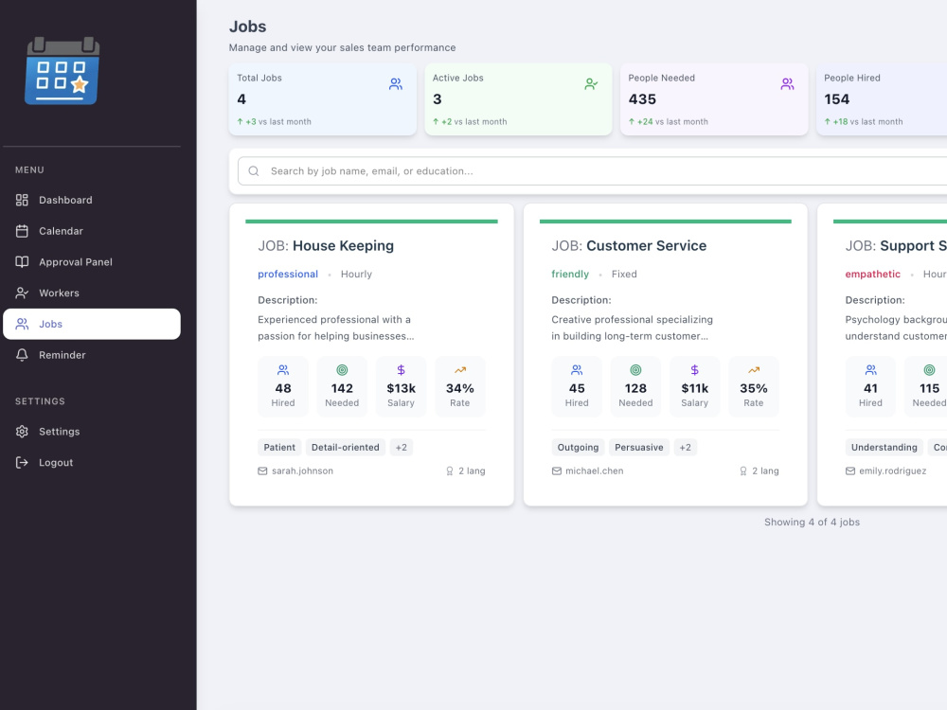
Task: Click the friendly tone label
Action: click(570, 275)
